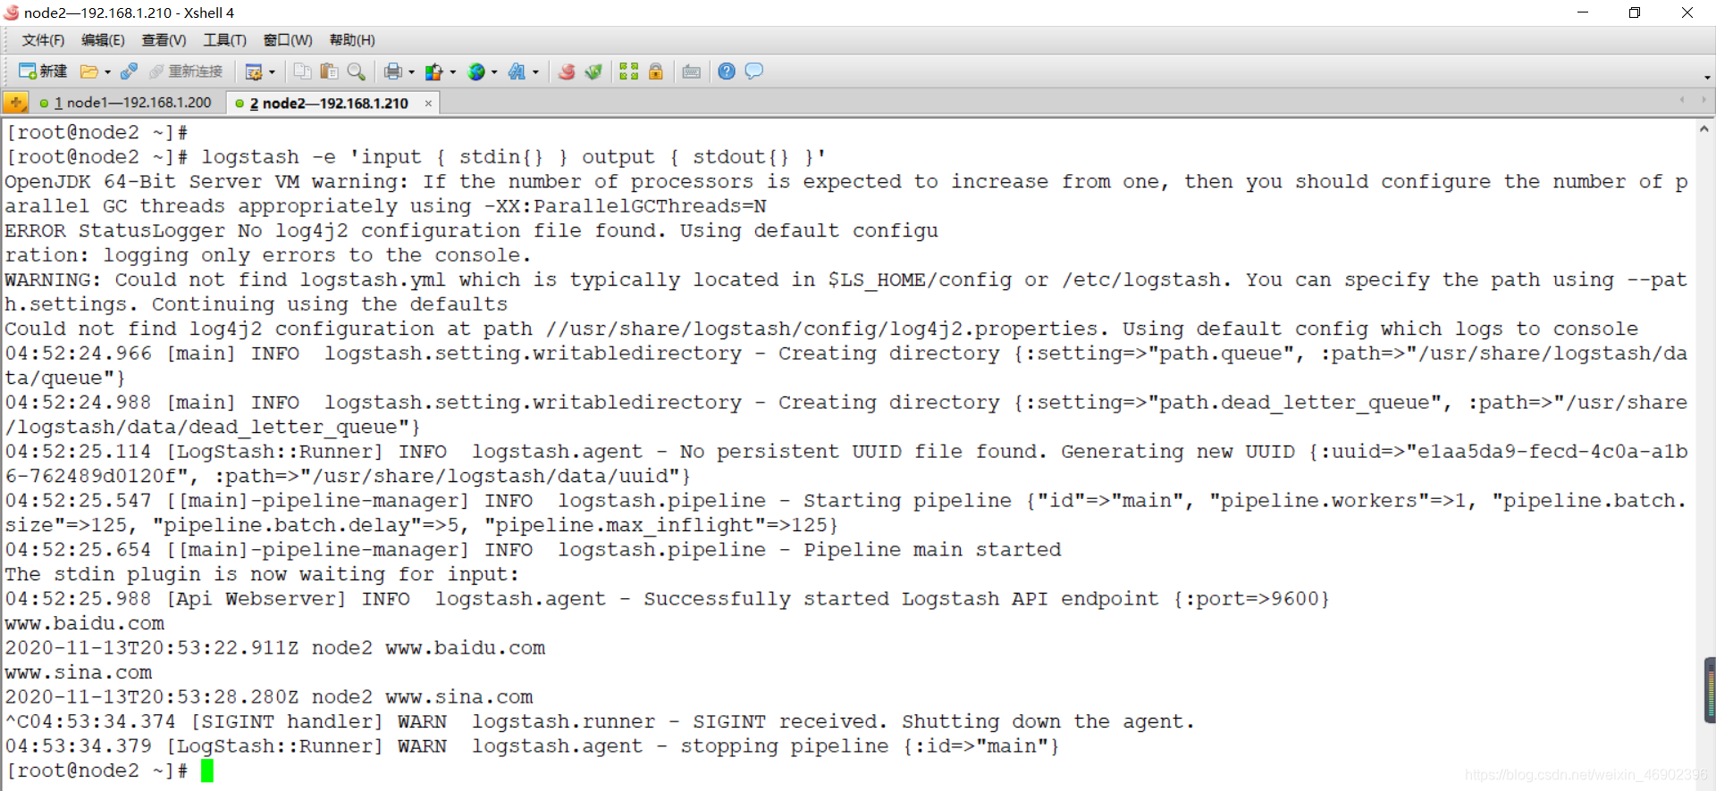
Task: Expand the font dropdown arrow
Action: point(535,72)
